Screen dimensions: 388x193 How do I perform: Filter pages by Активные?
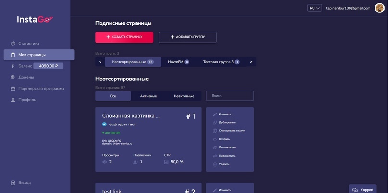(149, 96)
